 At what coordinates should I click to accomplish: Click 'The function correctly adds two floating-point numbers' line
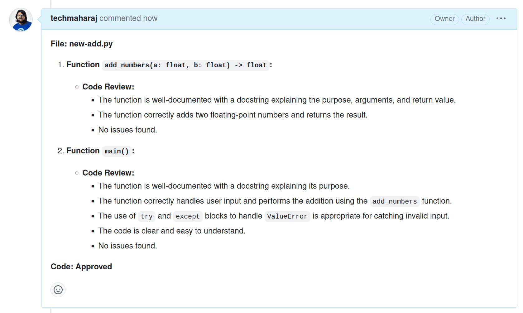pos(233,115)
